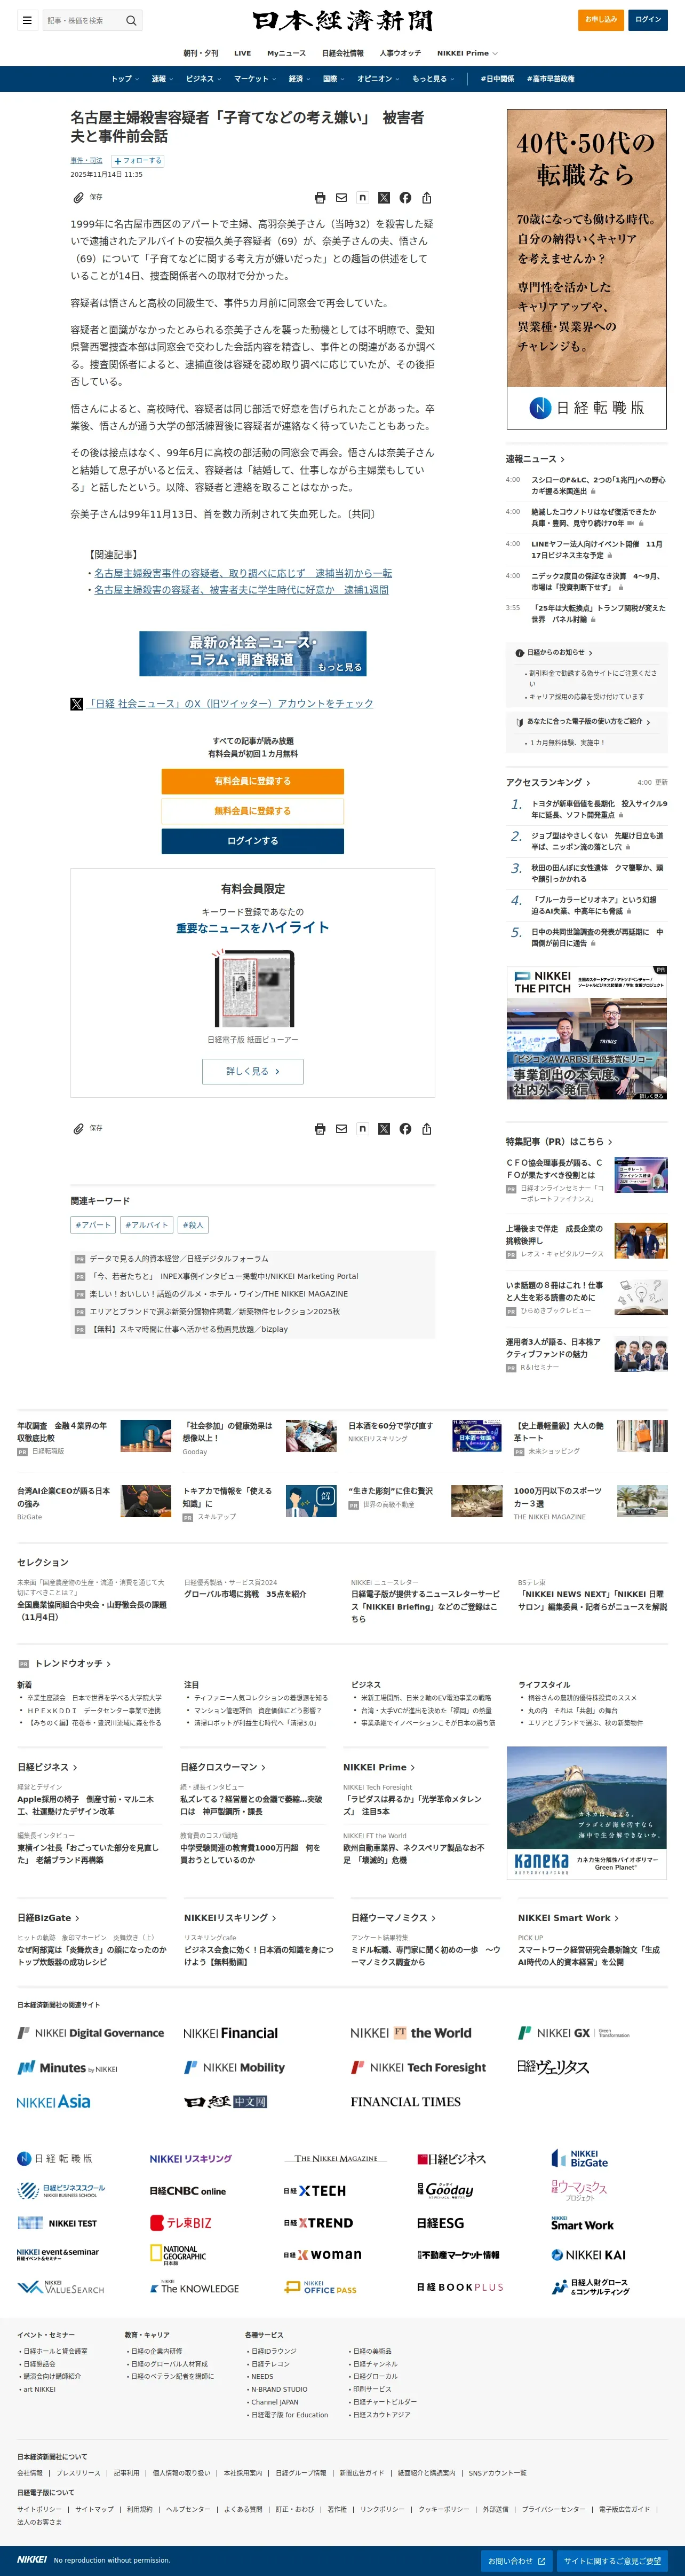Open the アクセスランキング section heading
The image size is (685, 2576).
(548, 782)
